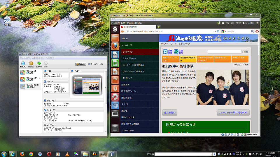Screen dimensions: 280x157
Task: Click VirtualBox details pane vertical scrollbar
Action: [106, 87]
